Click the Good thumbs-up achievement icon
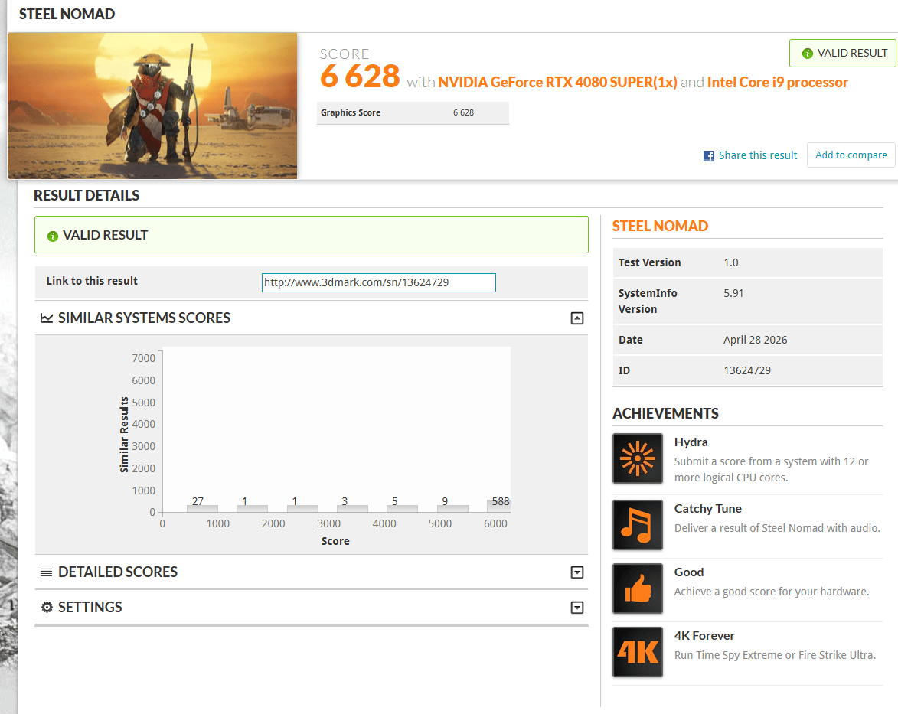 pos(638,588)
